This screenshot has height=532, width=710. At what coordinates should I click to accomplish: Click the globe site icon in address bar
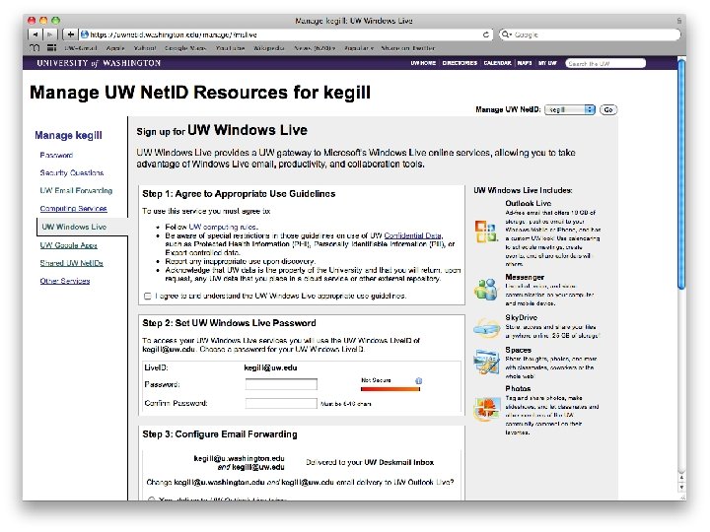(85, 34)
